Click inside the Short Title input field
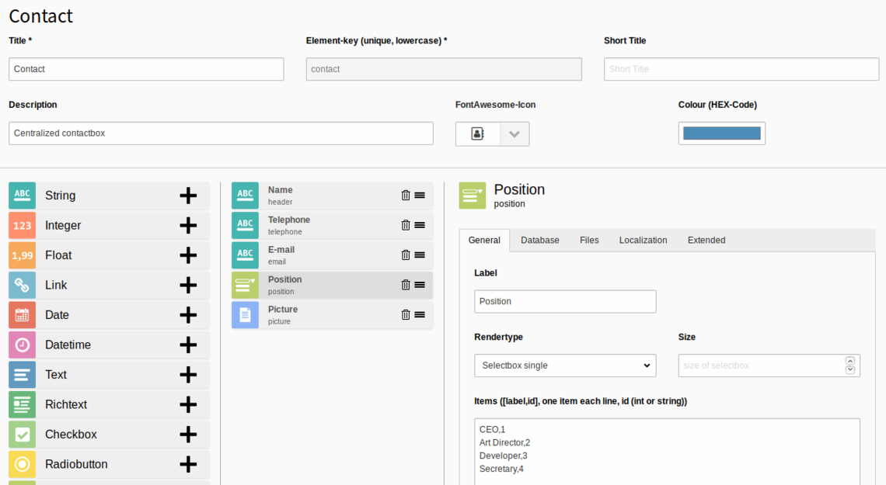886x485 pixels. [x=741, y=69]
